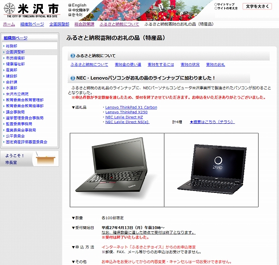Image resolution: width=279 pixels, height=265 pixels.
Task: Select 公平委員会 in sidebar
Action: coord(15,136)
